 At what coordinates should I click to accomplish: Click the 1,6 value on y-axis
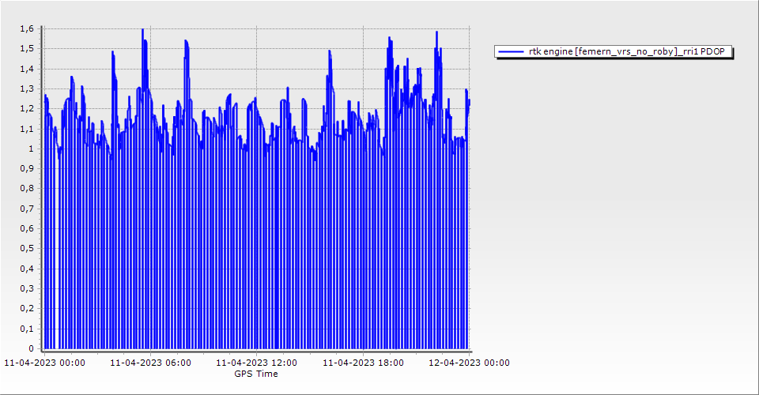pyautogui.click(x=27, y=29)
